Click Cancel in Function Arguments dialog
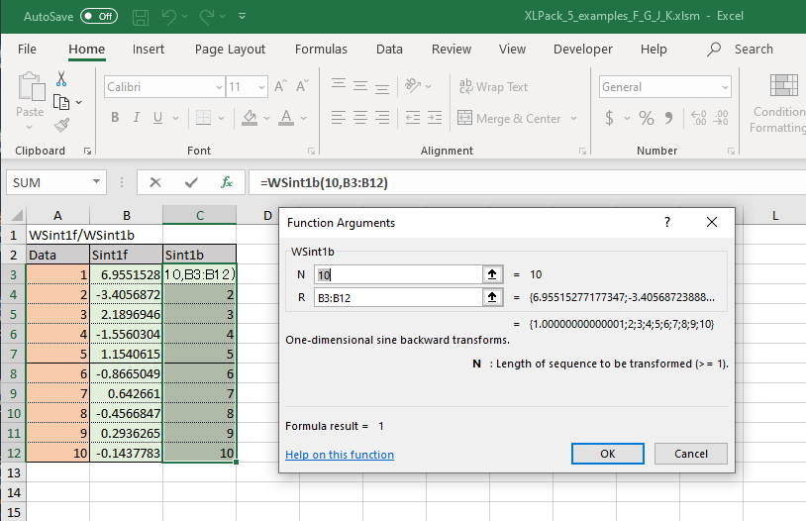Viewport: 806px width, 521px height. (x=691, y=454)
